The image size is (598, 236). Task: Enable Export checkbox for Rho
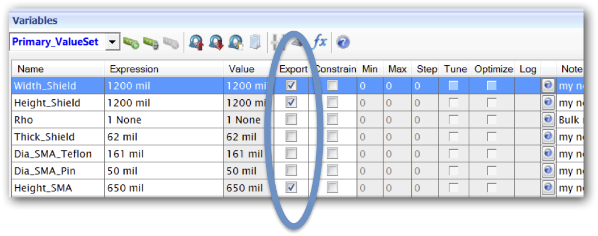click(291, 120)
